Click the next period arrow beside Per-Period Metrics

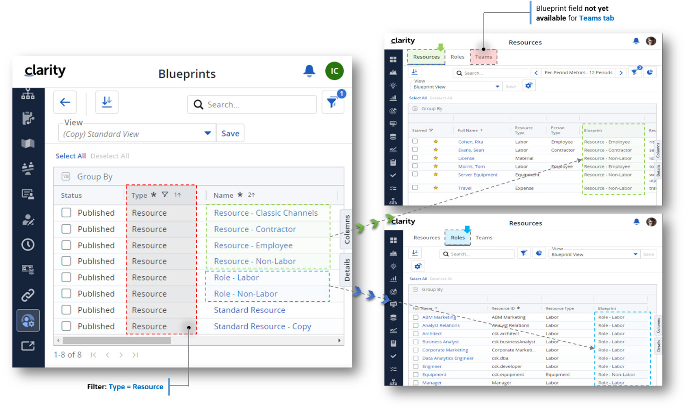(621, 73)
